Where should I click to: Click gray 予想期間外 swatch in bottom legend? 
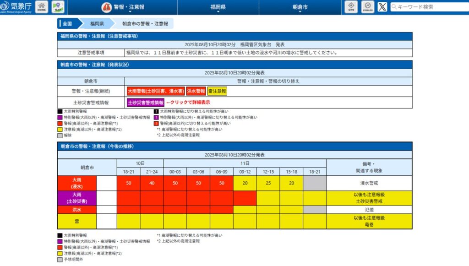(x=60, y=260)
